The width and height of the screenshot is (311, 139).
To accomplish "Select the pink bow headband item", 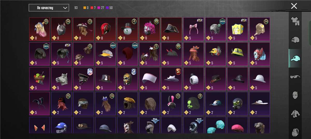I will tap(194, 29).
